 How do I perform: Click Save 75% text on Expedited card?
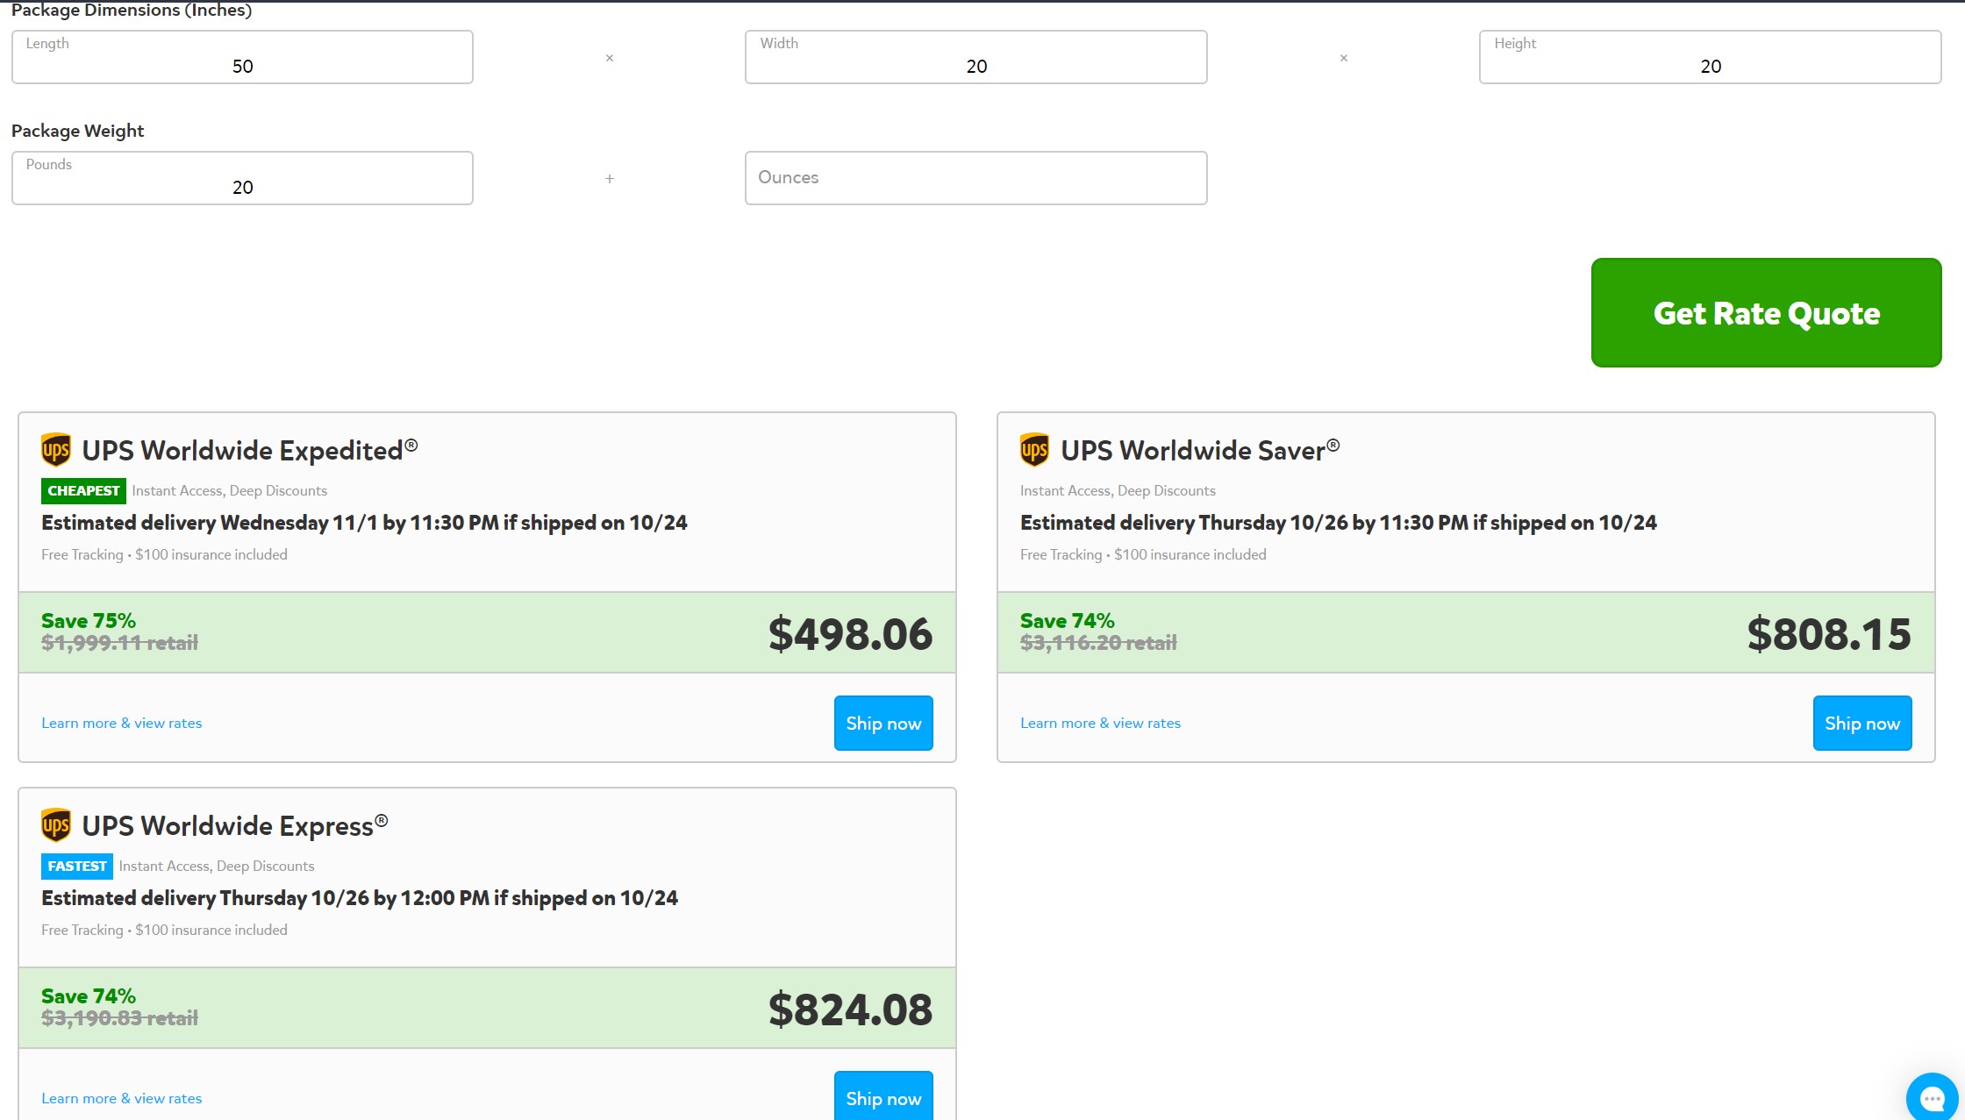coord(89,621)
